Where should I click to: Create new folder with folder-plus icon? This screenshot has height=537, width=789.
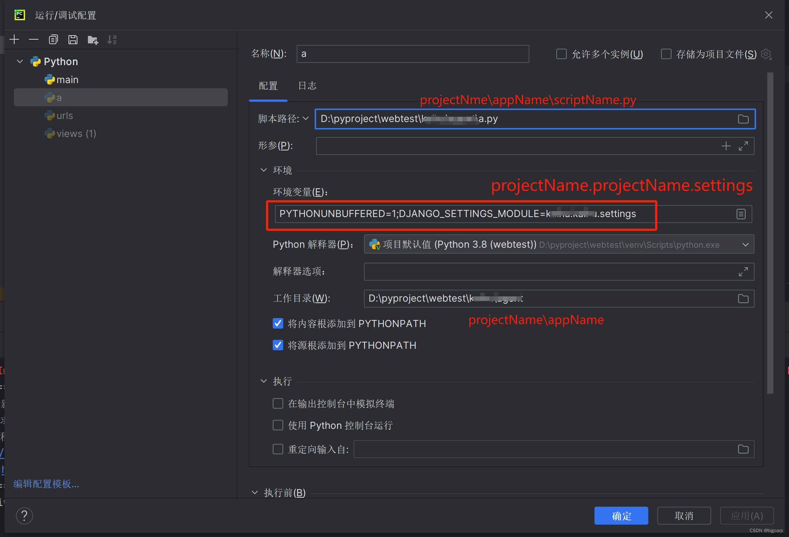coord(92,40)
